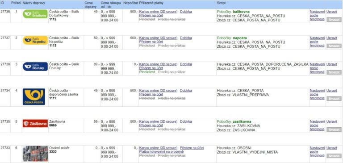Click the Česká pošta horn logo
Viewport: 343px width, 163px height.
click(x=34, y=97)
